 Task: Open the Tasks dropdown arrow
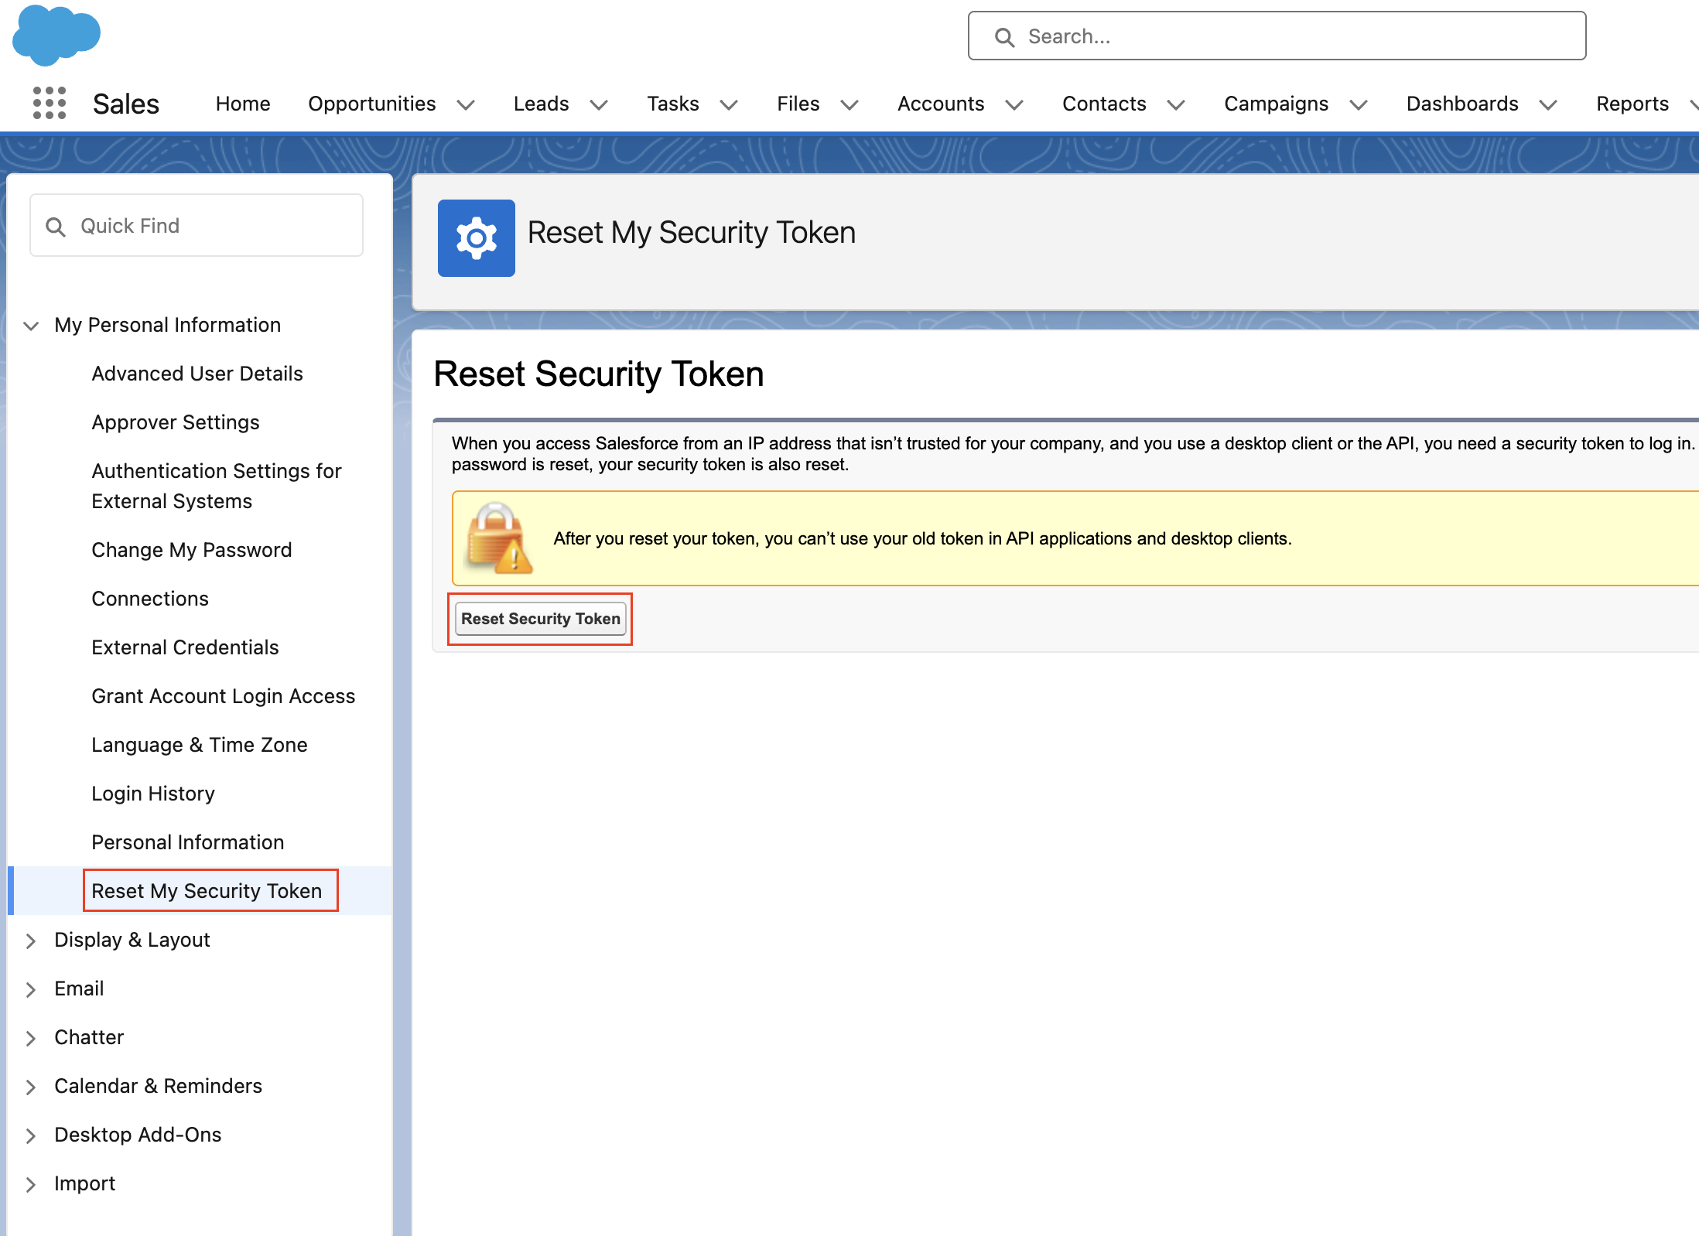click(x=729, y=105)
